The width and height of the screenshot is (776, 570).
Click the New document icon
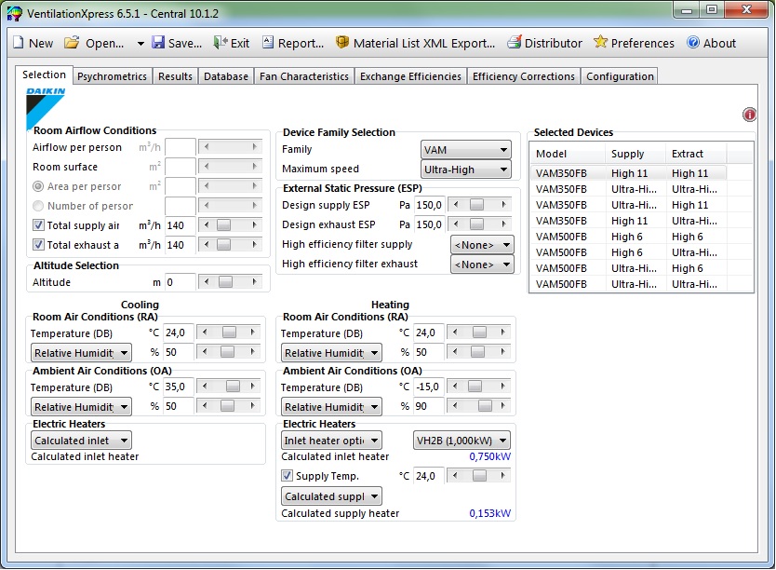pyautogui.click(x=19, y=43)
